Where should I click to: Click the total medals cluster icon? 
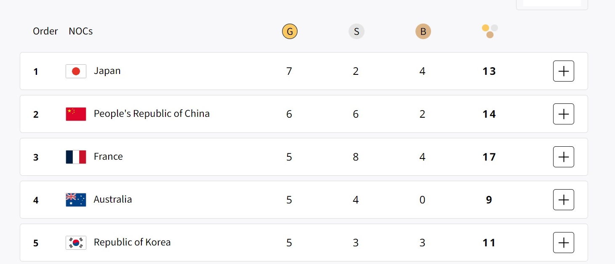click(490, 31)
